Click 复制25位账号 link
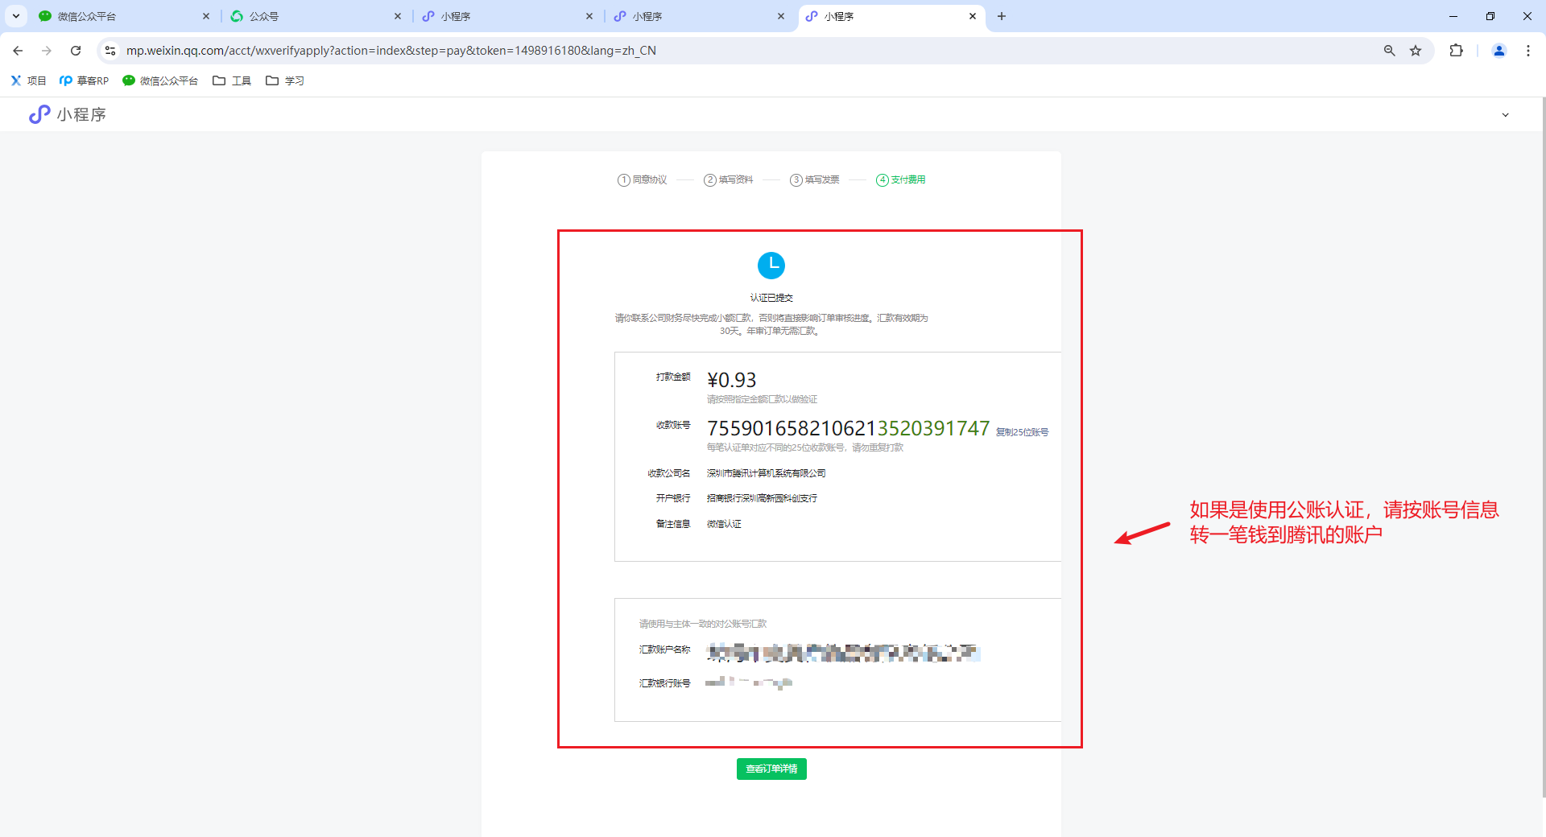 click(x=1022, y=432)
